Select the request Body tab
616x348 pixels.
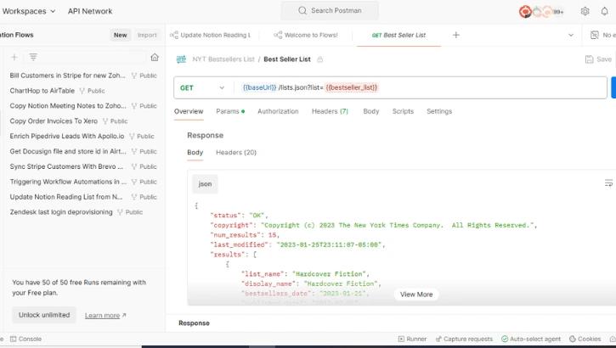pos(370,111)
